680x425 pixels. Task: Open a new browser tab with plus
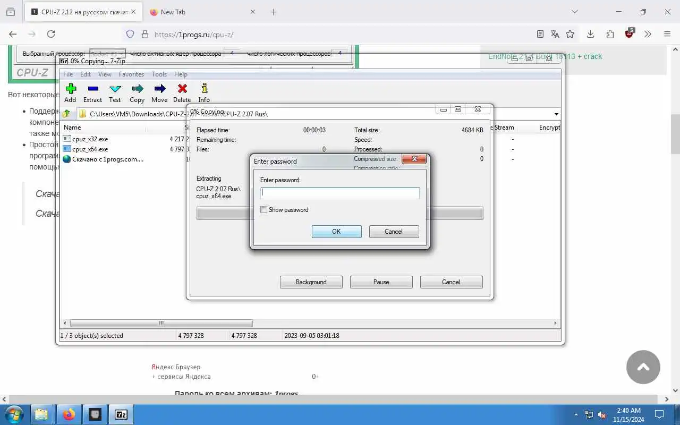[273, 12]
